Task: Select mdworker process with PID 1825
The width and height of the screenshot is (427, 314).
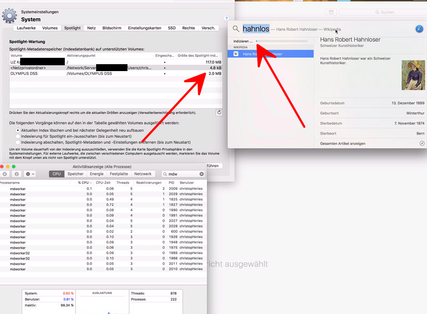Action: (103, 199)
